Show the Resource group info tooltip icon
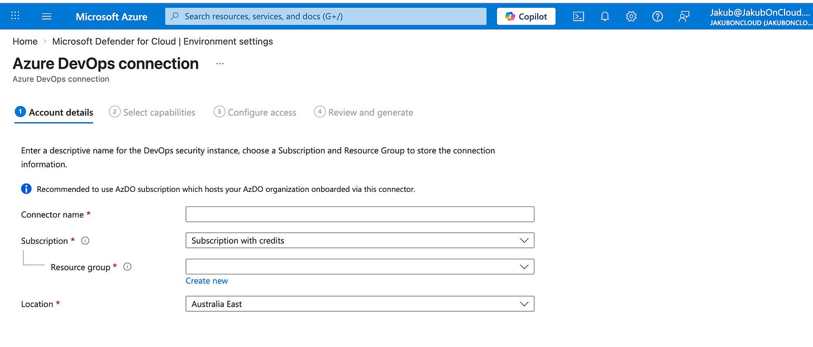Image resolution: width=813 pixels, height=347 pixels. tap(127, 267)
